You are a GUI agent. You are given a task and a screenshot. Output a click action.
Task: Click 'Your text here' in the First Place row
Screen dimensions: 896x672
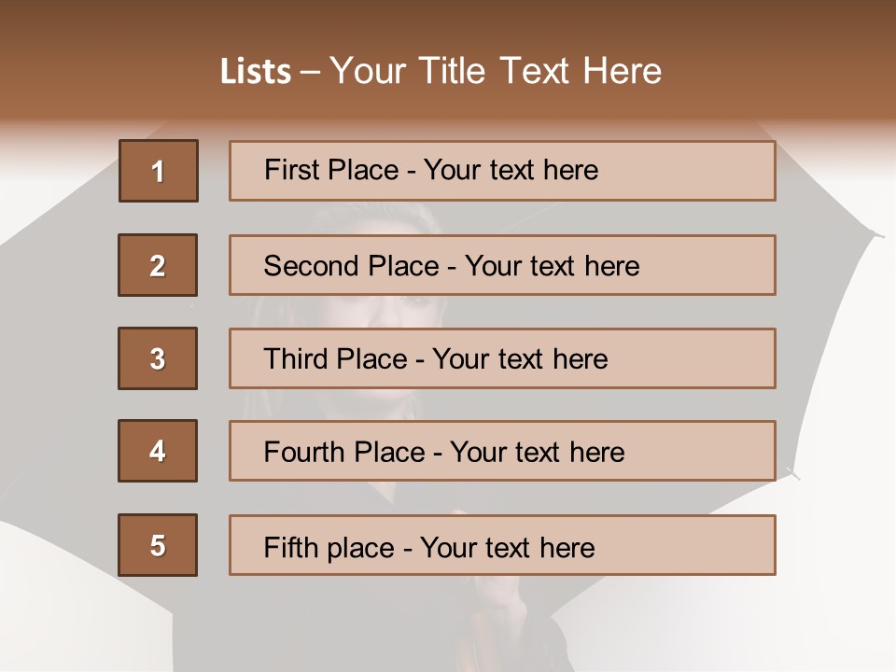click(x=511, y=170)
